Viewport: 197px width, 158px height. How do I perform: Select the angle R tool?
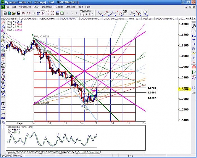(x=3, y=45)
